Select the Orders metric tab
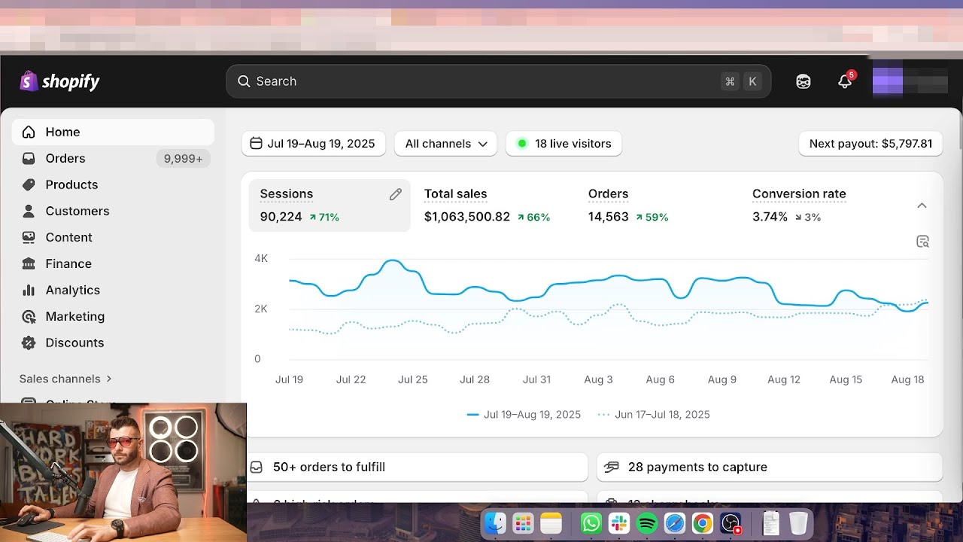 tap(658, 206)
